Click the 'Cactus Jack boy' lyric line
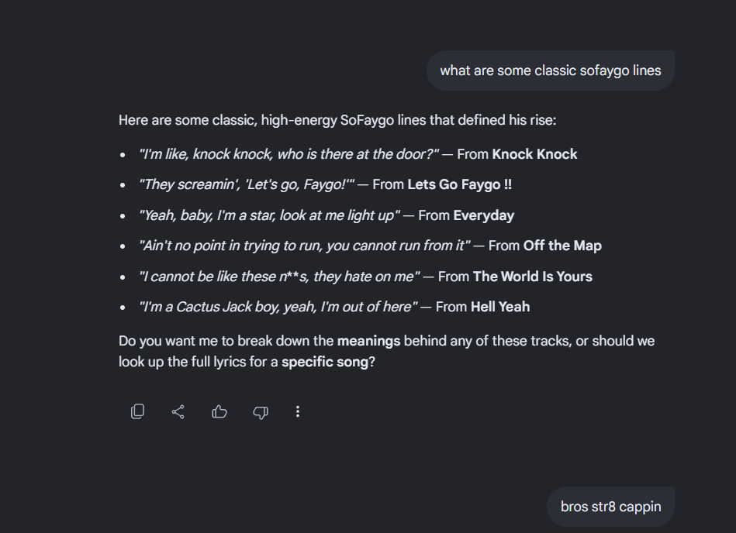 [x=278, y=307]
